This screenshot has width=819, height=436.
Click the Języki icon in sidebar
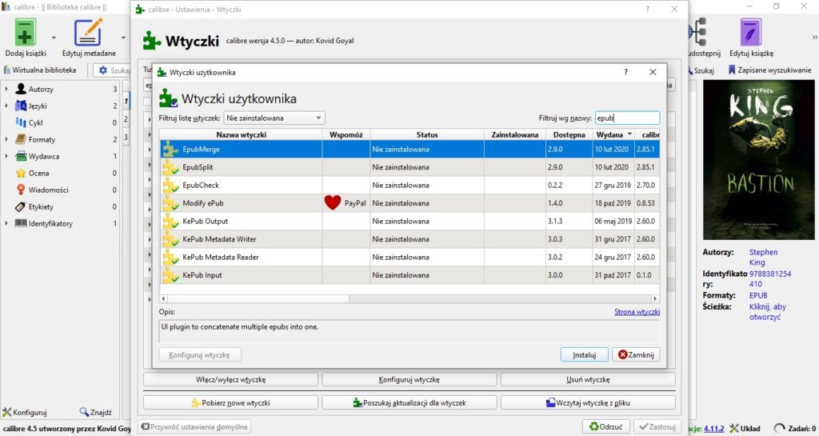tap(21, 106)
